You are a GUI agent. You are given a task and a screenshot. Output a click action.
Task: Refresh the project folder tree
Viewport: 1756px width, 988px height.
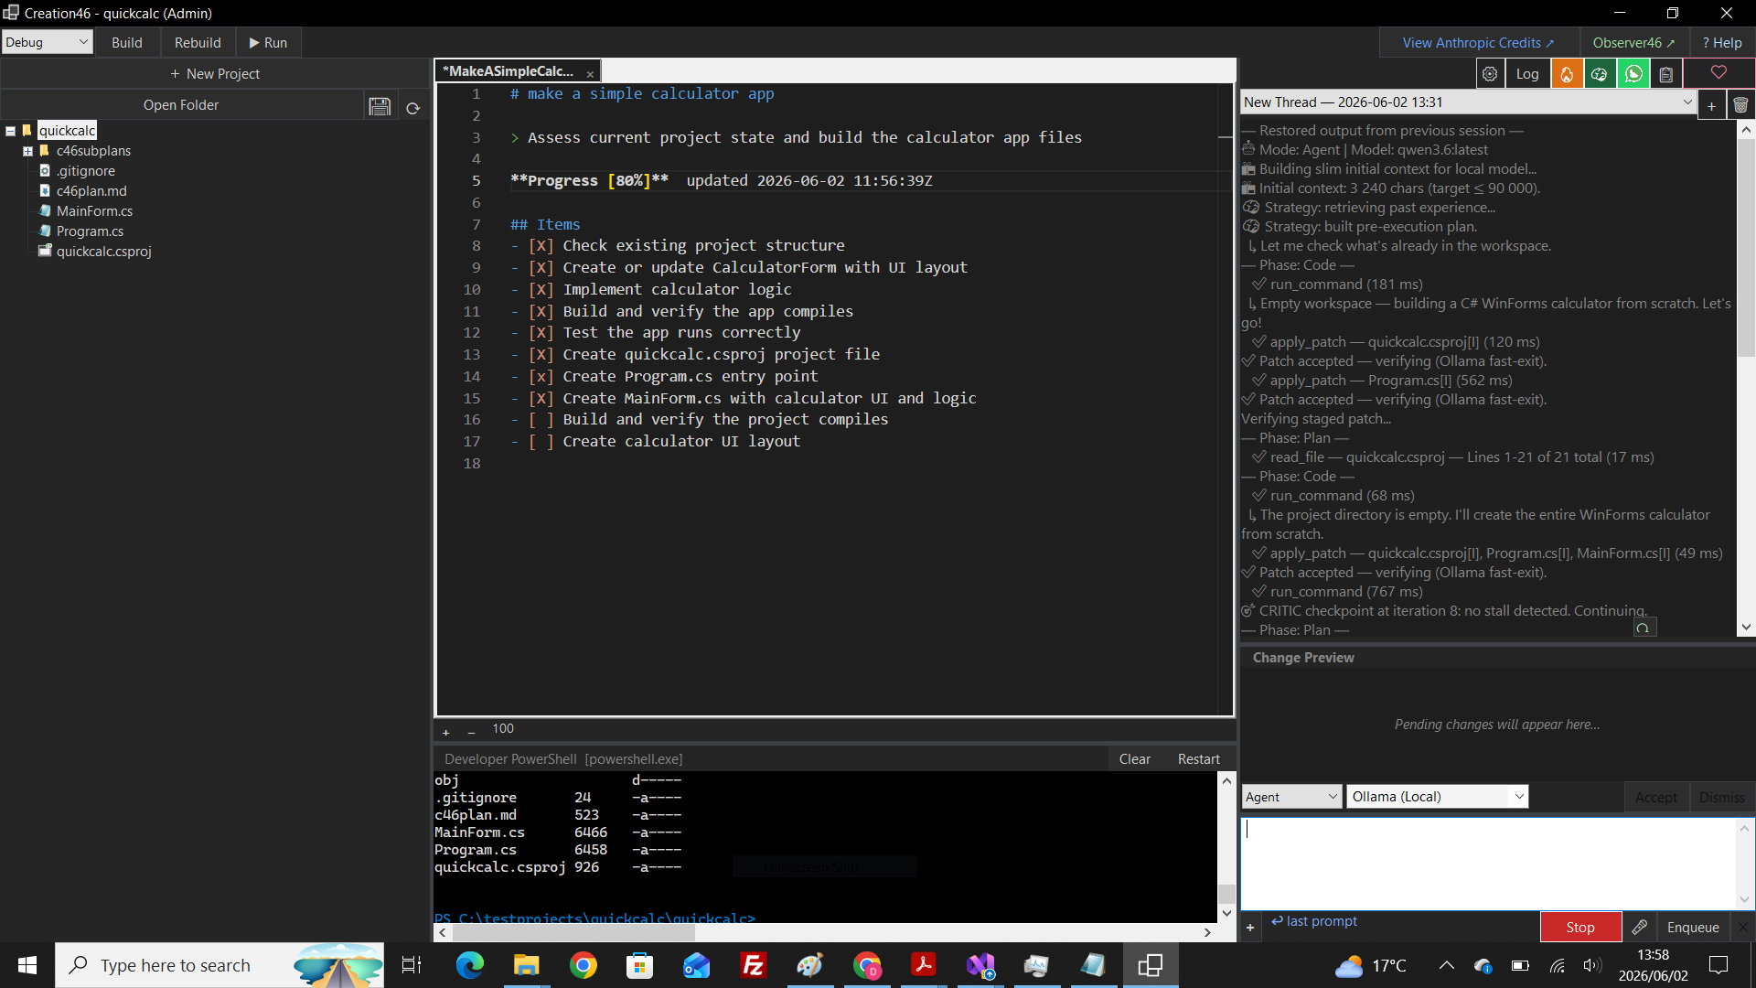(x=412, y=108)
